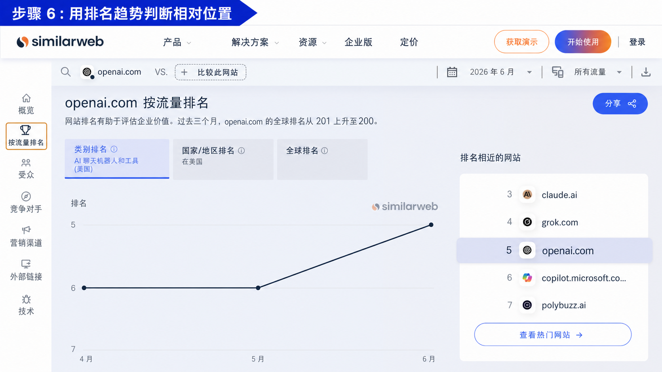Open 受众 in the sidebar

coord(26,169)
